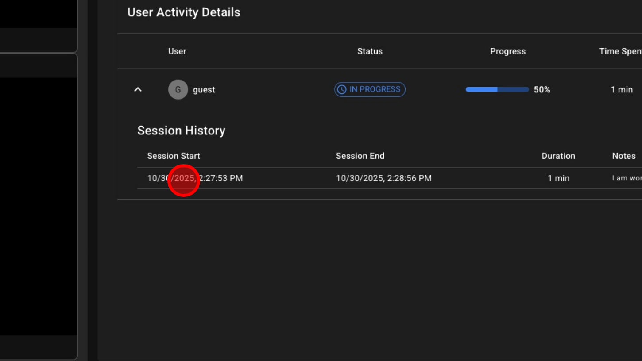Click the Time Spent column header
642x361 pixels.
point(620,51)
